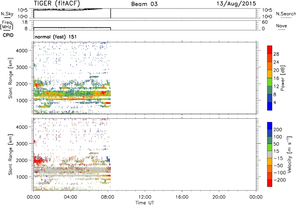Click the blue 4 dB color band
The width and height of the screenshot is (296, 205).
(270, 106)
